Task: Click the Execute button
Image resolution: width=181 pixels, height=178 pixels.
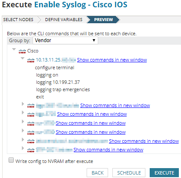Action: [164, 173]
